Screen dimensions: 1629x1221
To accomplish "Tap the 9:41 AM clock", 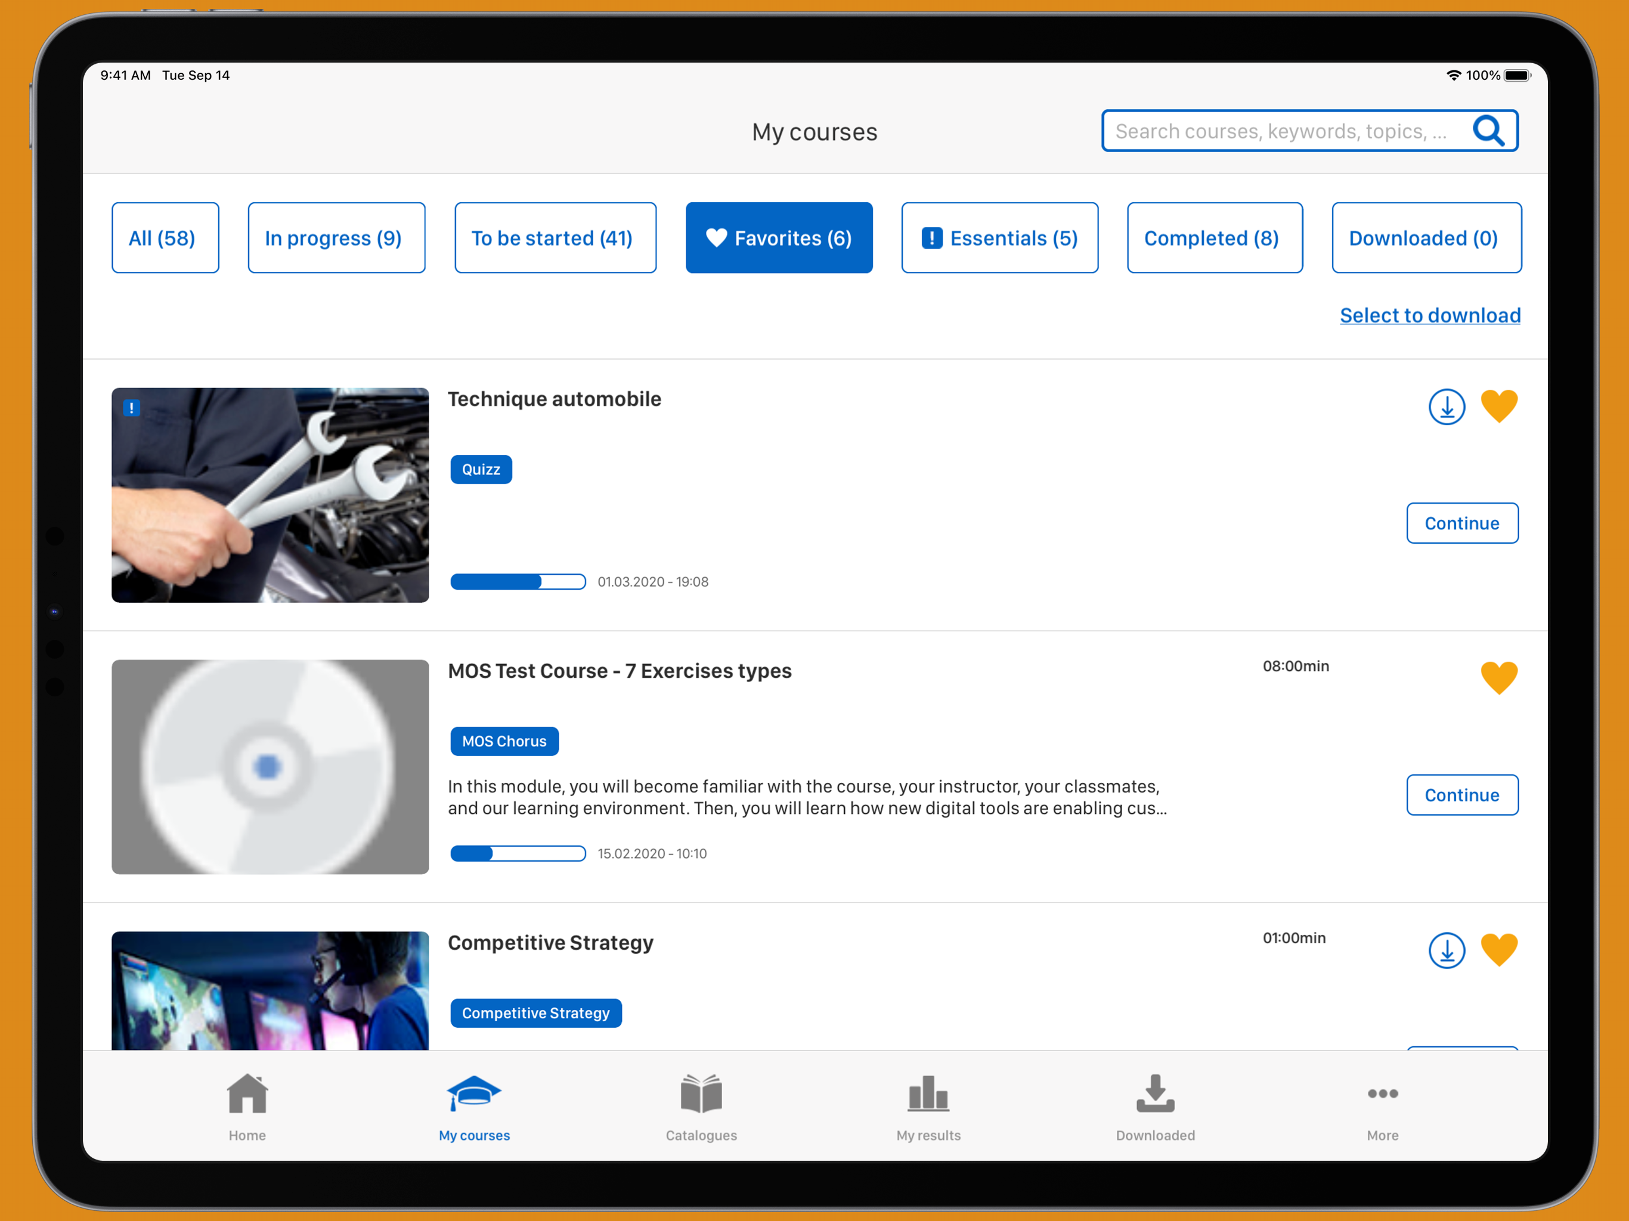I will click(x=125, y=75).
